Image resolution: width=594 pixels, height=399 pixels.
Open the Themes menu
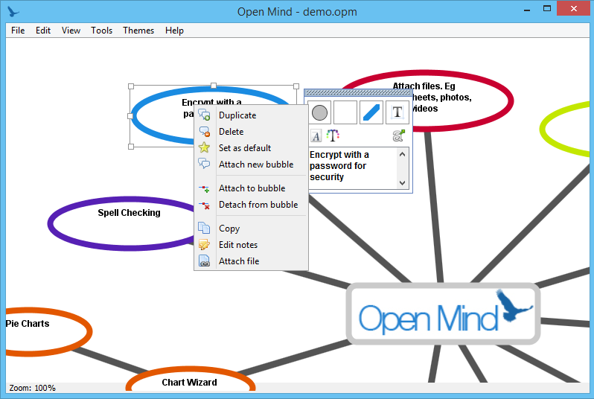pos(138,31)
